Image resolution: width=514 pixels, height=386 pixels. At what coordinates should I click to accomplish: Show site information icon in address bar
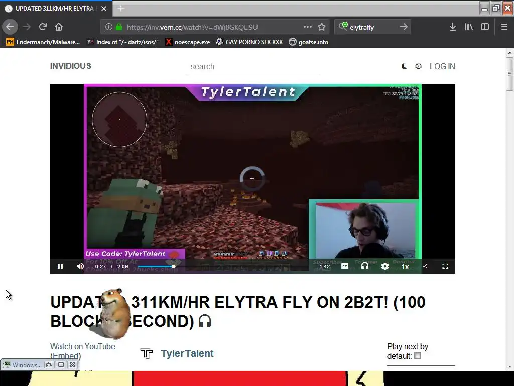click(109, 27)
